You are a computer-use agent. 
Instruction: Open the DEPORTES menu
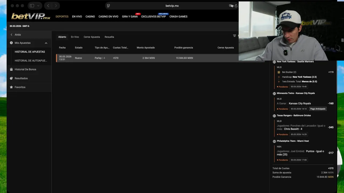pos(62,17)
